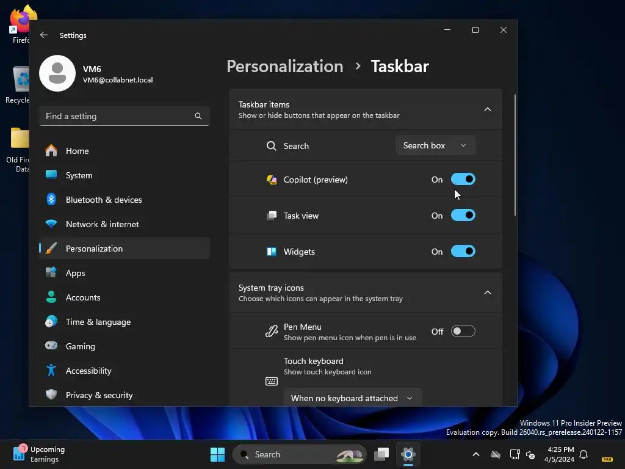Click the Task view icon in the Taskbar items list
This screenshot has height=469, width=625.
click(272, 216)
